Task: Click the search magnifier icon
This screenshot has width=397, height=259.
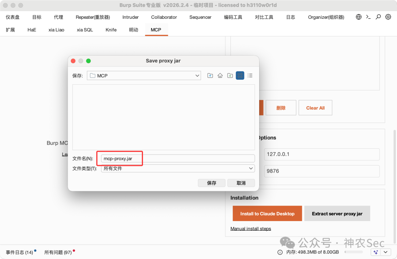Action: coord(378,17)
